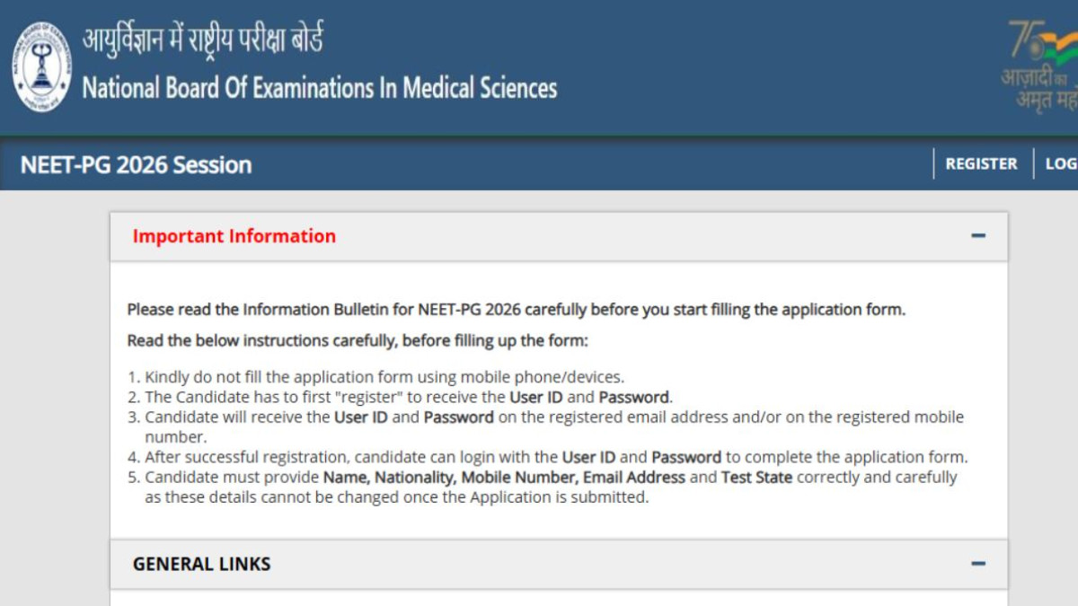Click instruction three about registered email address
Image resolution: width=1078 pixels, height=606 pixels.
pyautogui.click(x=546, y=426)
